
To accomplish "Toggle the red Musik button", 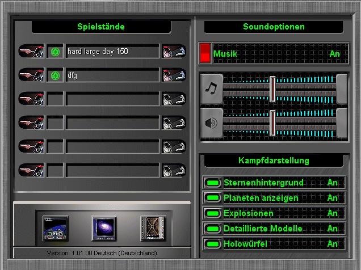I will pyautogui.click(x=205, y=53).
